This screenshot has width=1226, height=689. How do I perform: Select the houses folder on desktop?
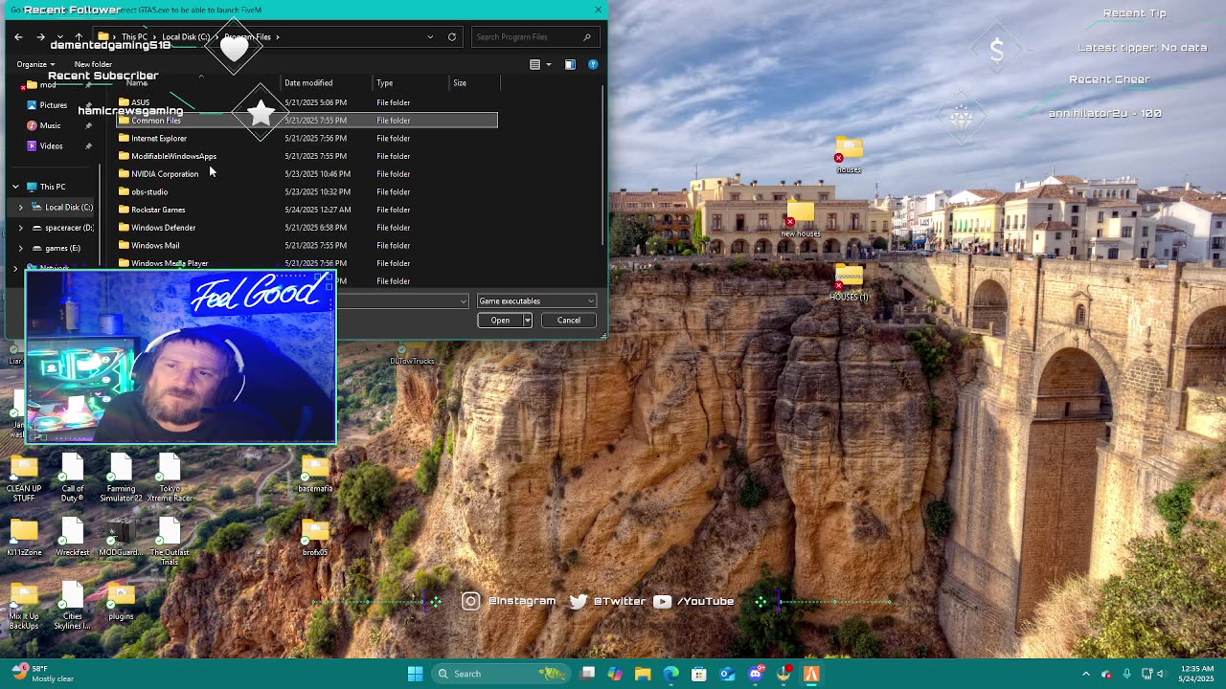coord(850,156)
